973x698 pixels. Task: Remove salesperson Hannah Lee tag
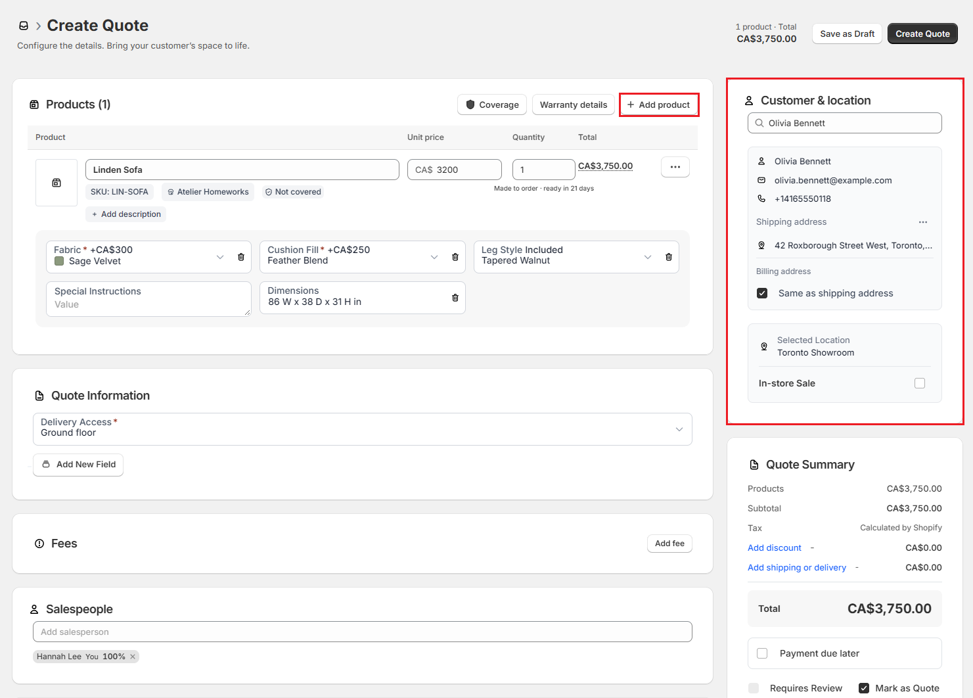133,657
